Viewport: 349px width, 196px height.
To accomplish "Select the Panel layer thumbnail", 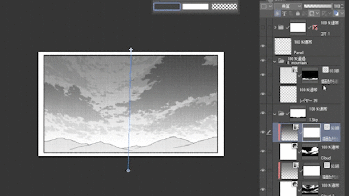I will [x=283, y=46].
